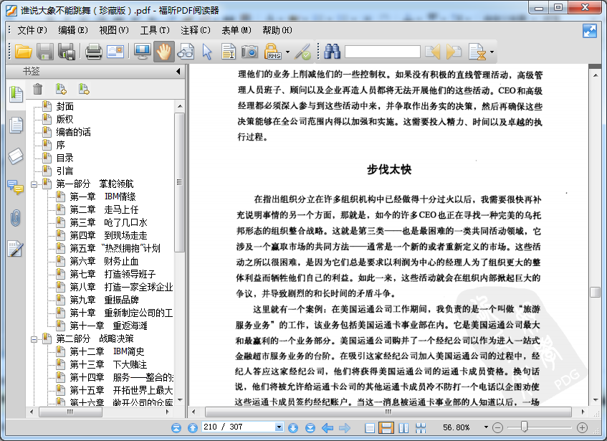Switch to facing pages layout

(403, 428)
